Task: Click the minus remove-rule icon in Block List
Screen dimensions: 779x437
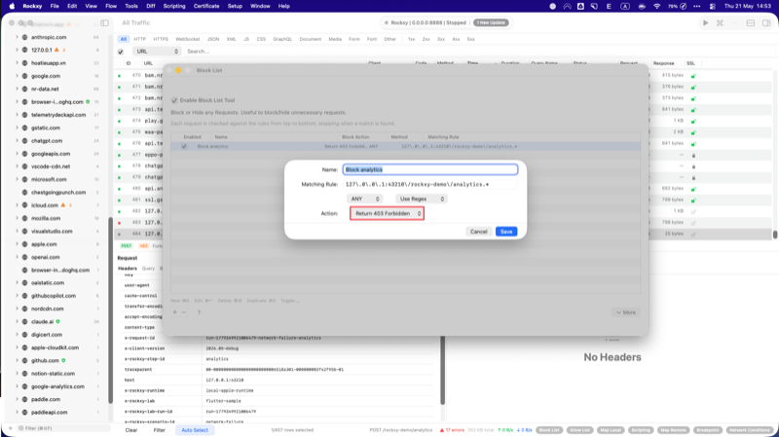Action: [x=184, y=312]
